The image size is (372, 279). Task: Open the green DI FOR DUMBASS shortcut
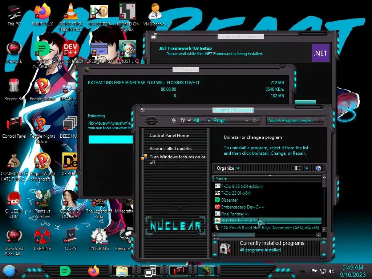42,54
